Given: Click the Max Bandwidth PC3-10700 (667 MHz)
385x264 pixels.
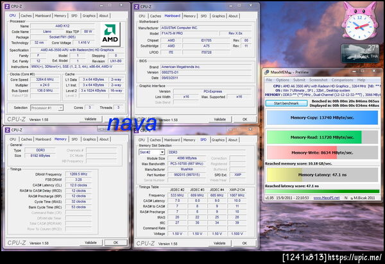Looking at the screenshot, I should point(187,163).
